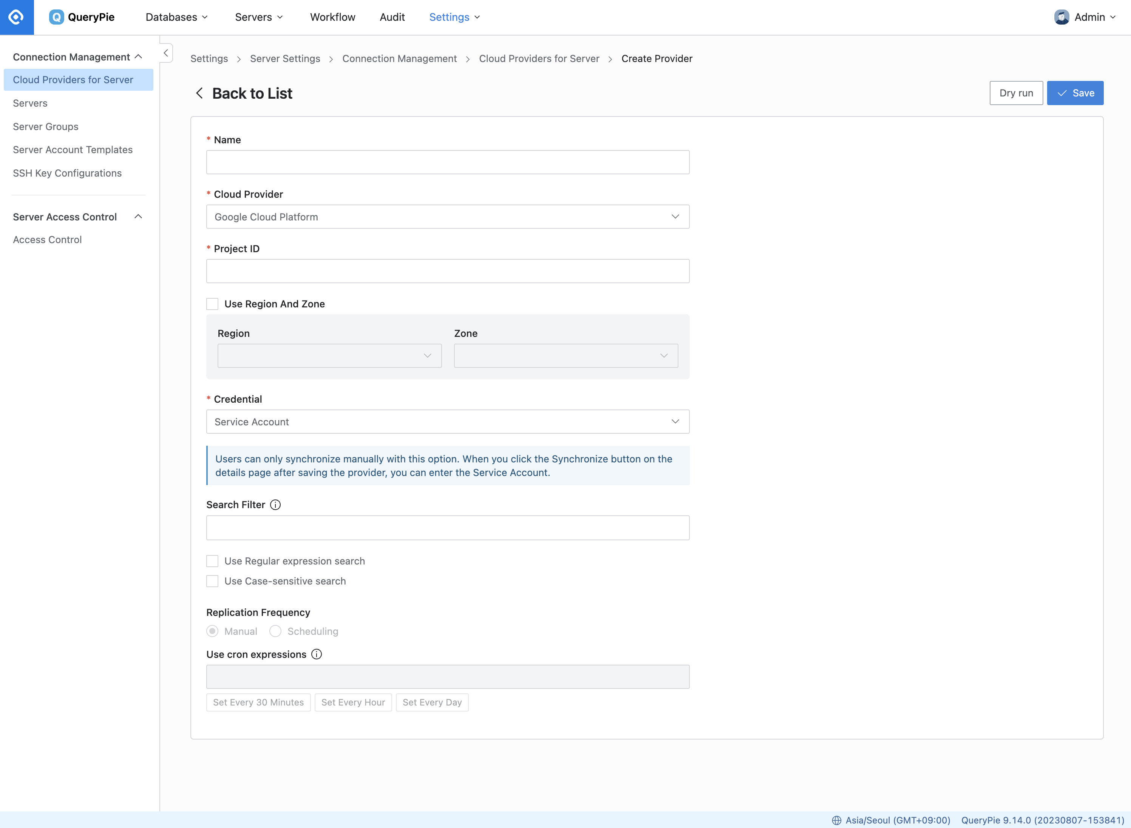Click Set Every Hour button

point(353,702)
